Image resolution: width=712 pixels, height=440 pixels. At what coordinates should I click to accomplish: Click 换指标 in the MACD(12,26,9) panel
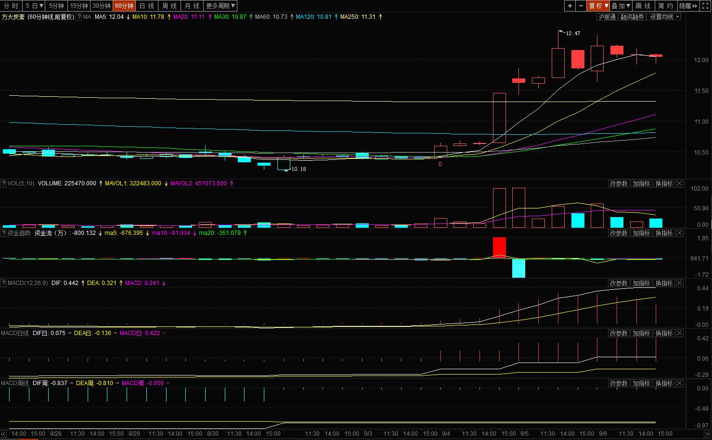coord(664,283)
